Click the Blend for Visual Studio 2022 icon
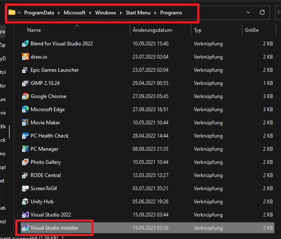Image resolution: width=281 pixels, height=239 pixels. (x=25, y=44)
